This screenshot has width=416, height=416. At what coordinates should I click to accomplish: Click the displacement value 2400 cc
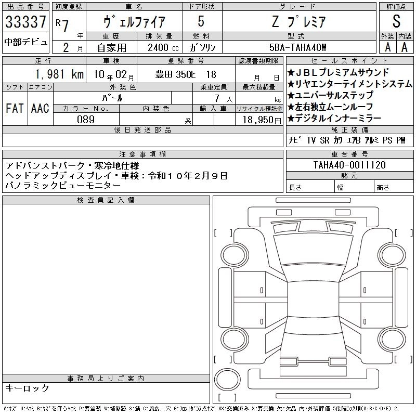(x=163, y=48)
